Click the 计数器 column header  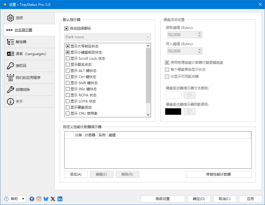[x=90, y=135]
